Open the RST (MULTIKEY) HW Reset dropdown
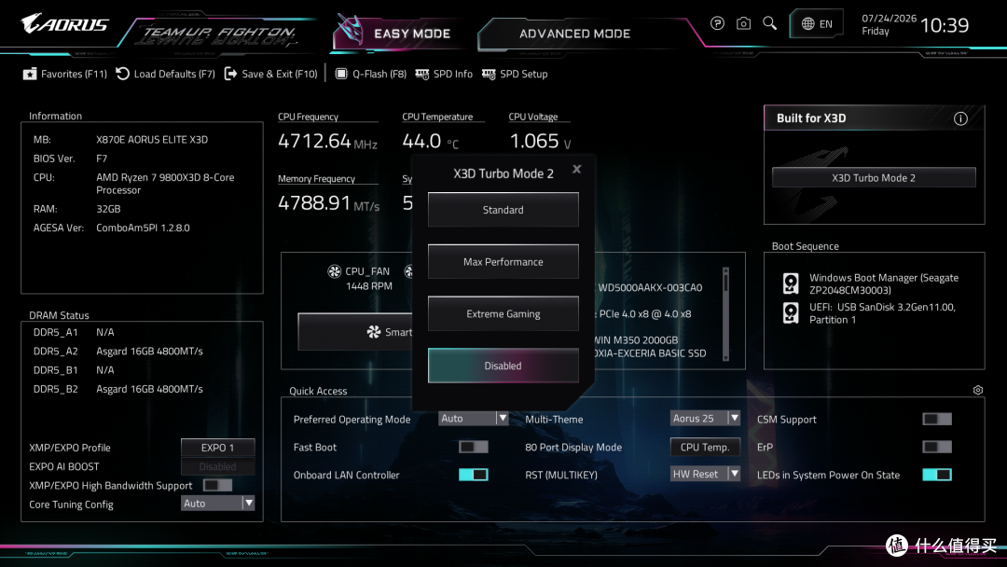Viewport: 1007px width, 567px height. coord(705,474)
